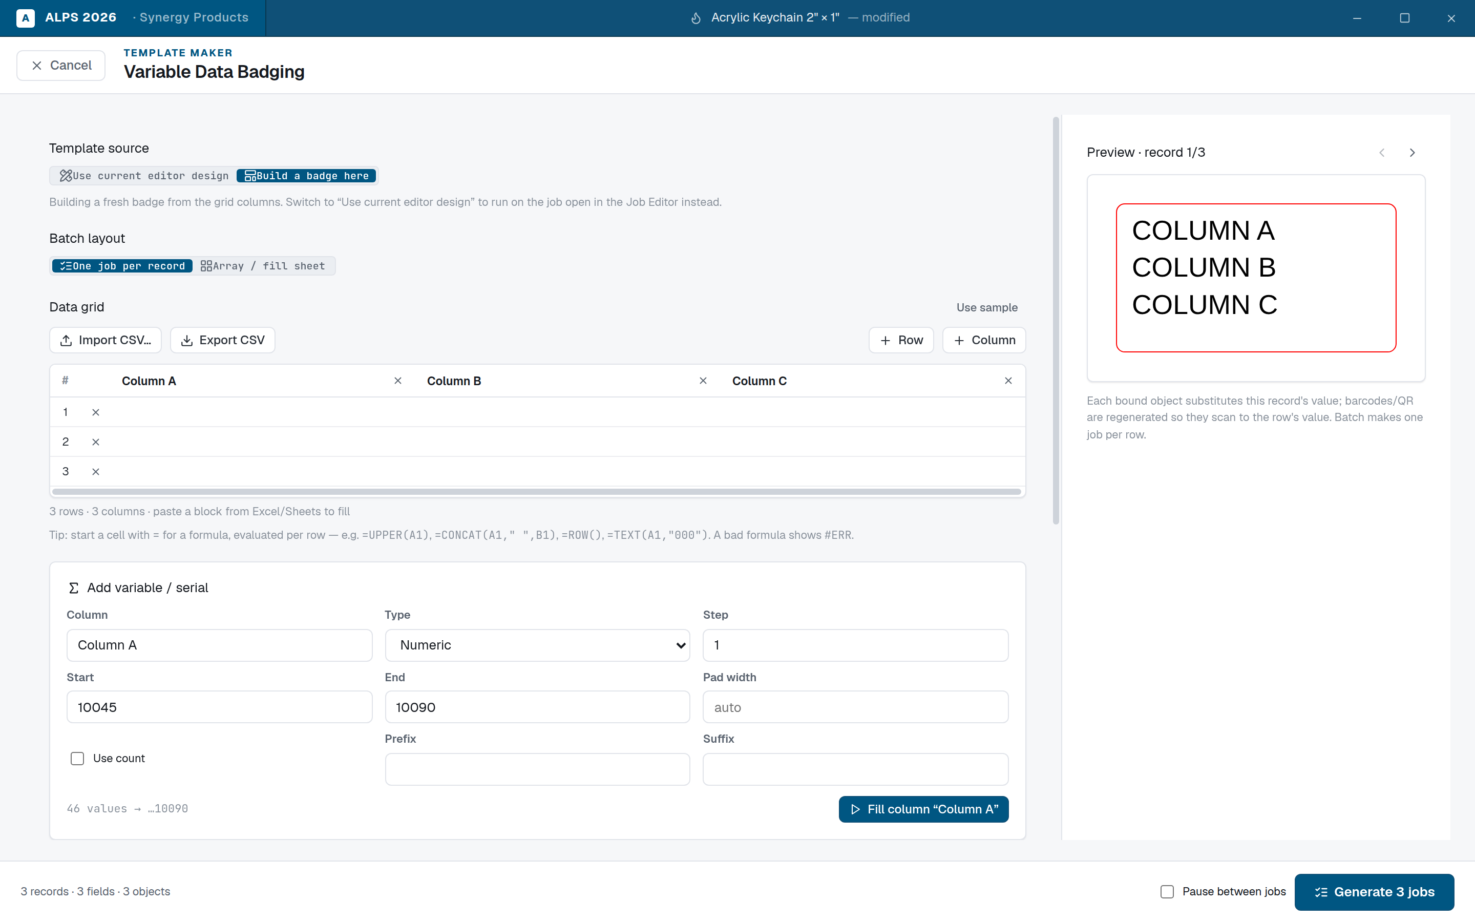Click the data grid horizontal scrollbar
This screenshot has width=1475, height=922.
[537, 492]
